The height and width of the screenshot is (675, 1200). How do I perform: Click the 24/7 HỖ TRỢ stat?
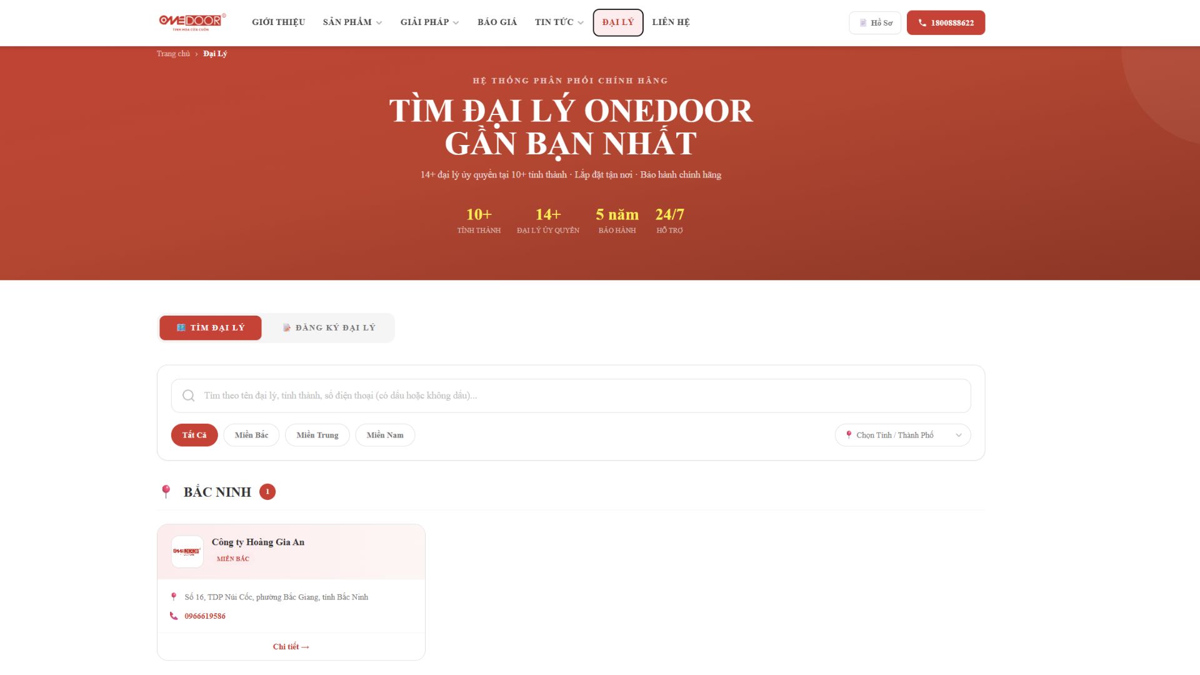(669, 221)
